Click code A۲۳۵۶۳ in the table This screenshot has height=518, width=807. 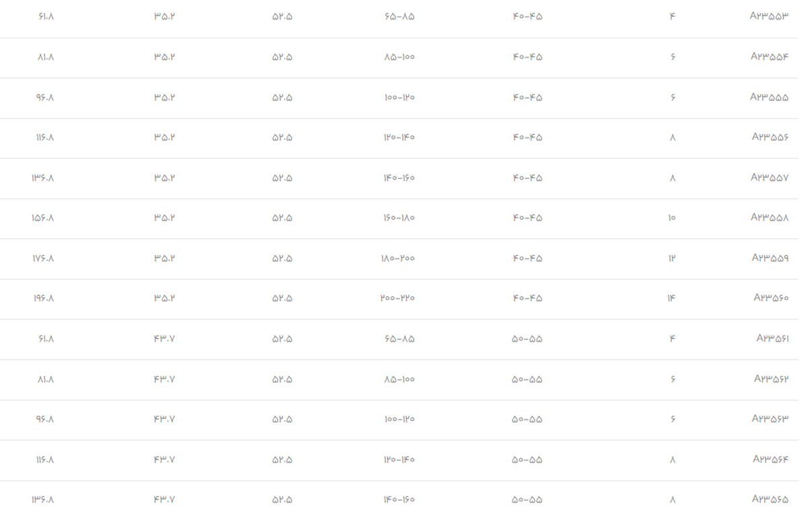(770, 419)
